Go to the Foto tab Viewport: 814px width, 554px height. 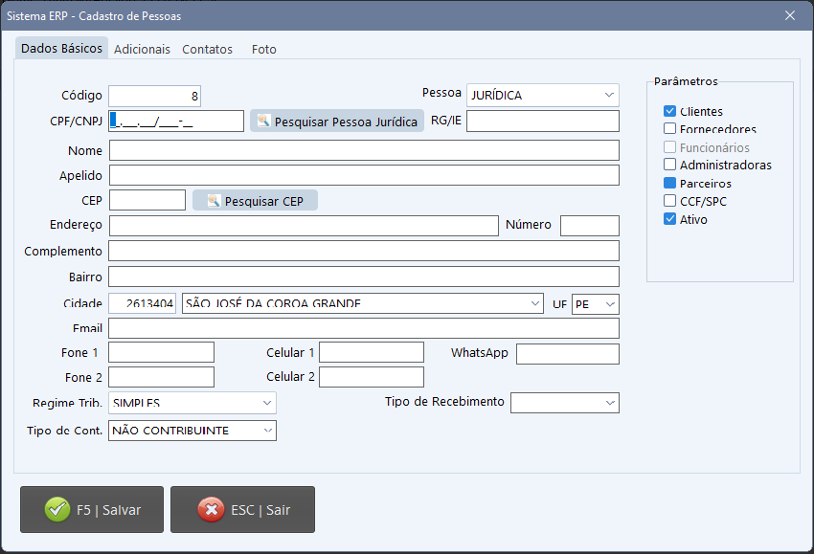tap(263, 49)
